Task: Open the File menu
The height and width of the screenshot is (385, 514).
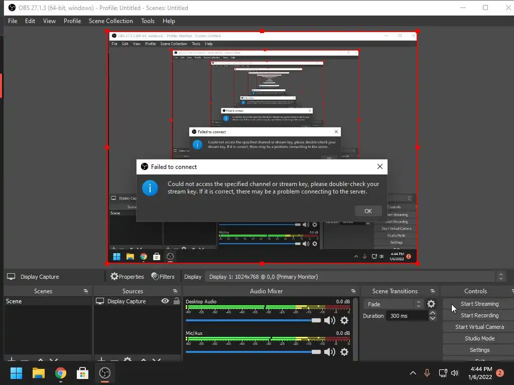Action: (13, 21)
